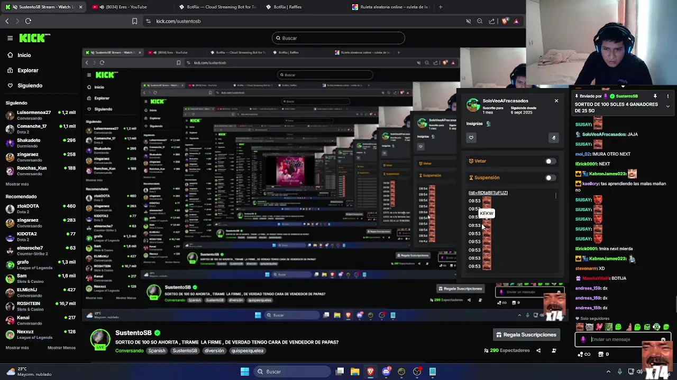
Task: Toggle the Suspensión (timeout) switch
Action: coord(550,178)
